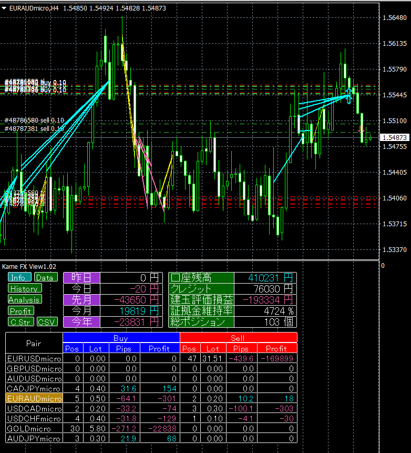Click the 総ポジション label
411x453 pixels.
pyautogui.click(x=201, y=322)
